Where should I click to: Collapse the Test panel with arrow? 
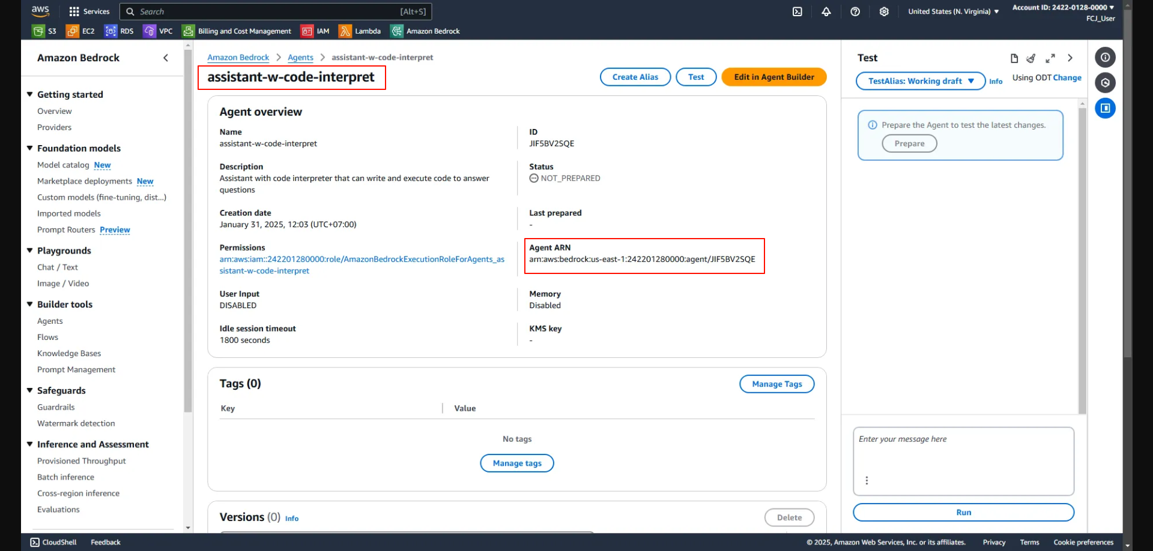click(x=1070, y=58)
